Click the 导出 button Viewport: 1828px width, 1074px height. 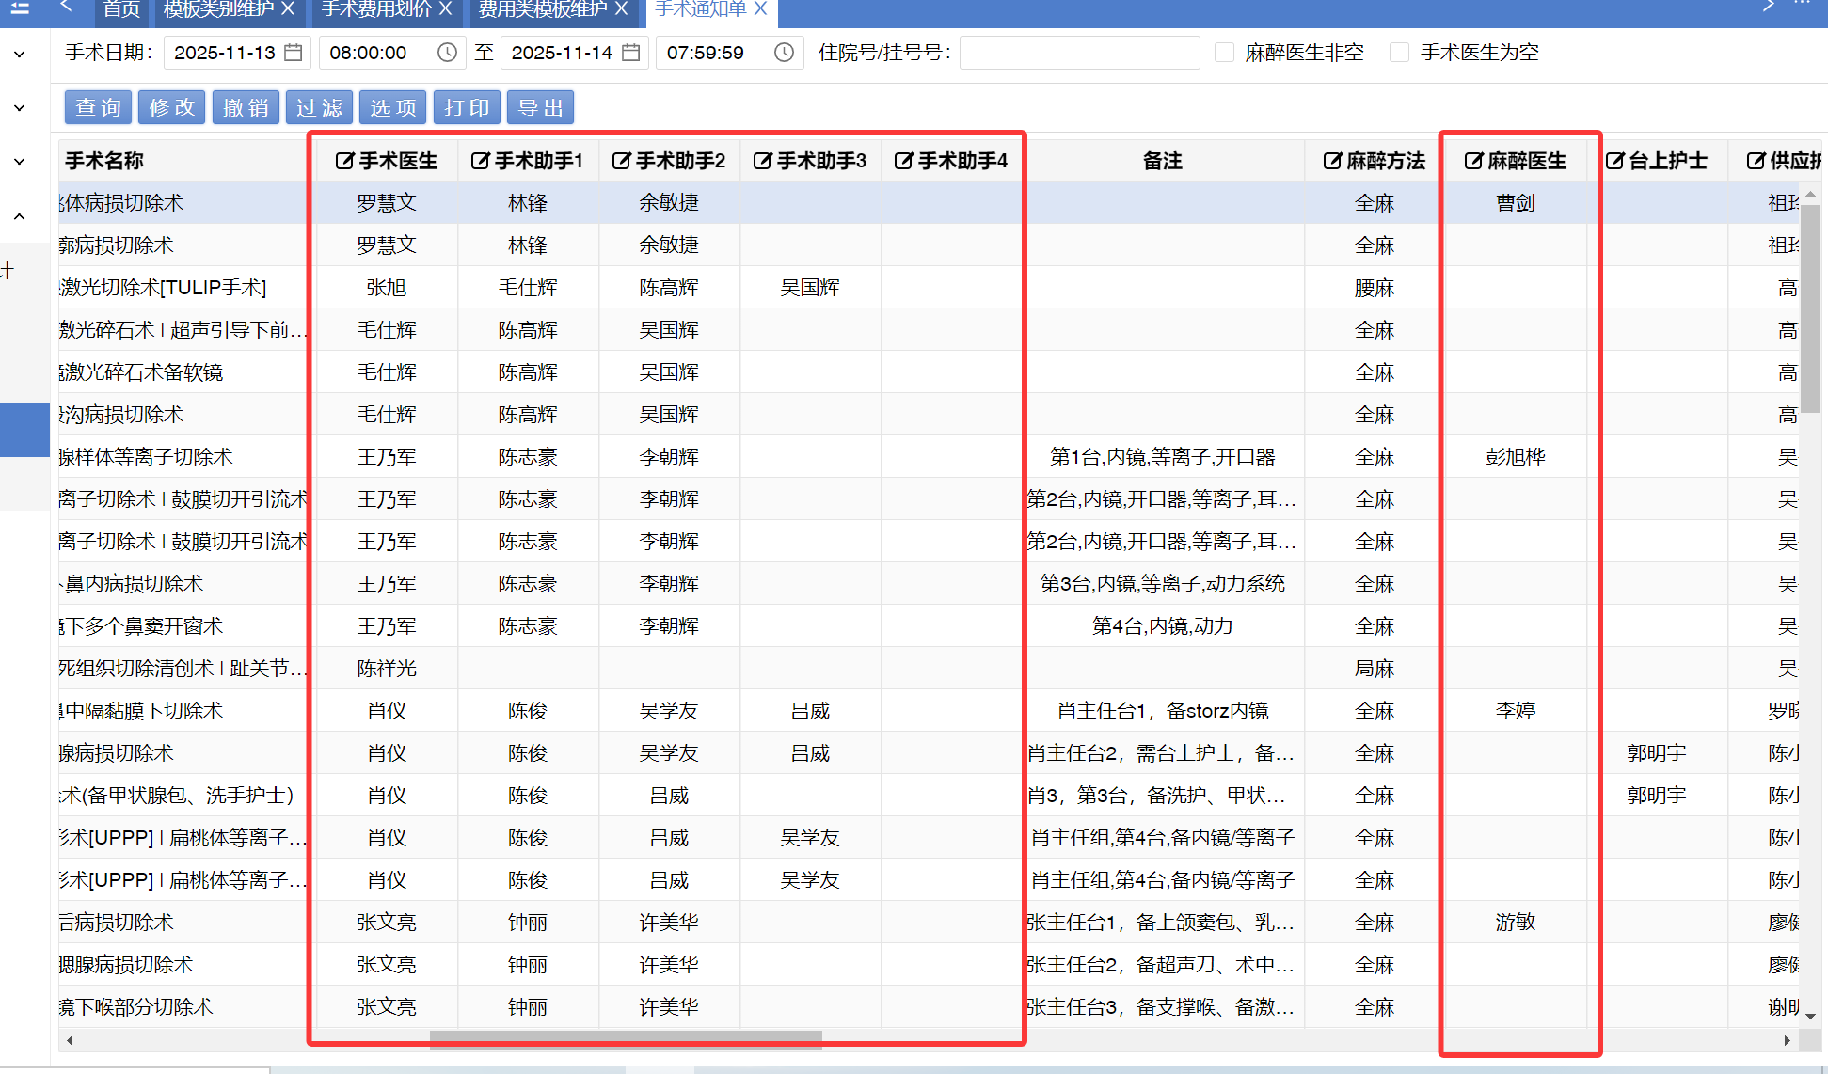pos(540,107)
